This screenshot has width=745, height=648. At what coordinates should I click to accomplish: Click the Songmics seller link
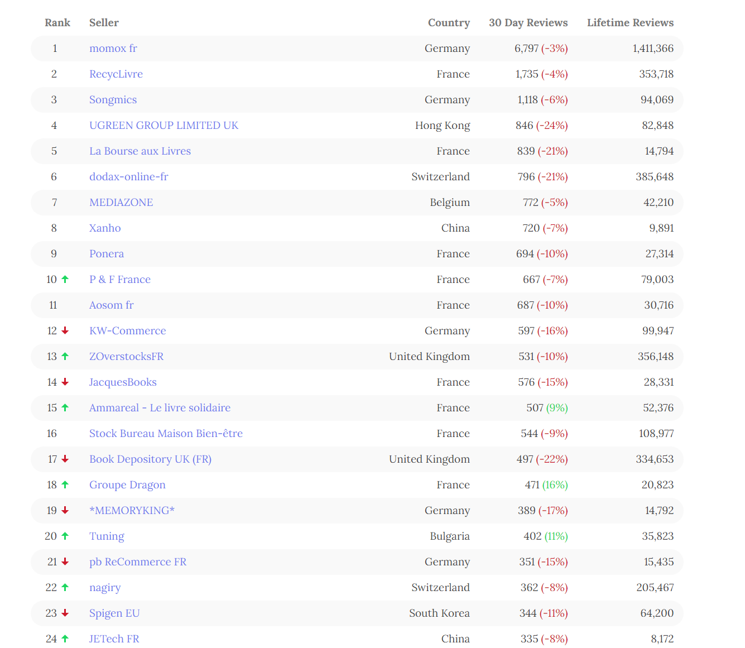click(x=113, y=100)
